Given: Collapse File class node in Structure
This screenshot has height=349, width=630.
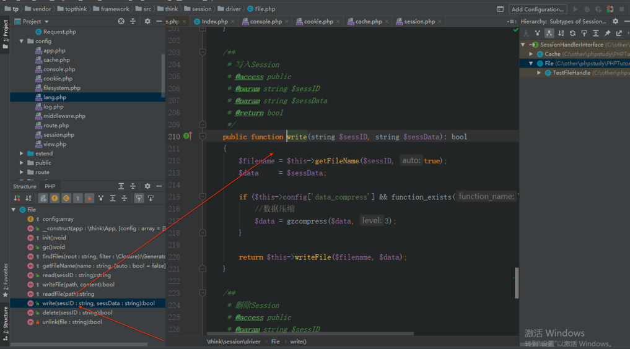Looking at the screenshot, I should click(x=14, y=209).
